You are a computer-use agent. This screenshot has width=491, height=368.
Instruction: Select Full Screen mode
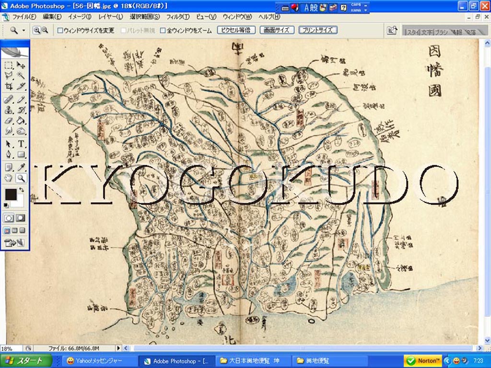pos(22,230)
